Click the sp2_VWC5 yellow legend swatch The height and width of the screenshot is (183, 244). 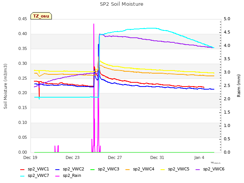pos(163,169)
